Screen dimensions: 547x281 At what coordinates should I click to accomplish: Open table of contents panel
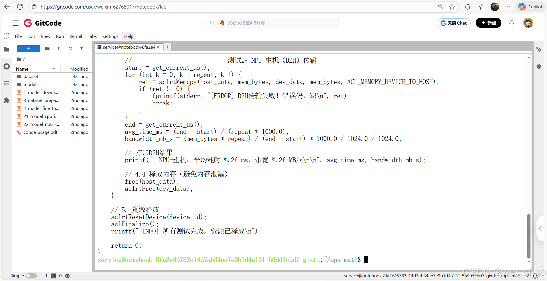[x=7, y=83]
